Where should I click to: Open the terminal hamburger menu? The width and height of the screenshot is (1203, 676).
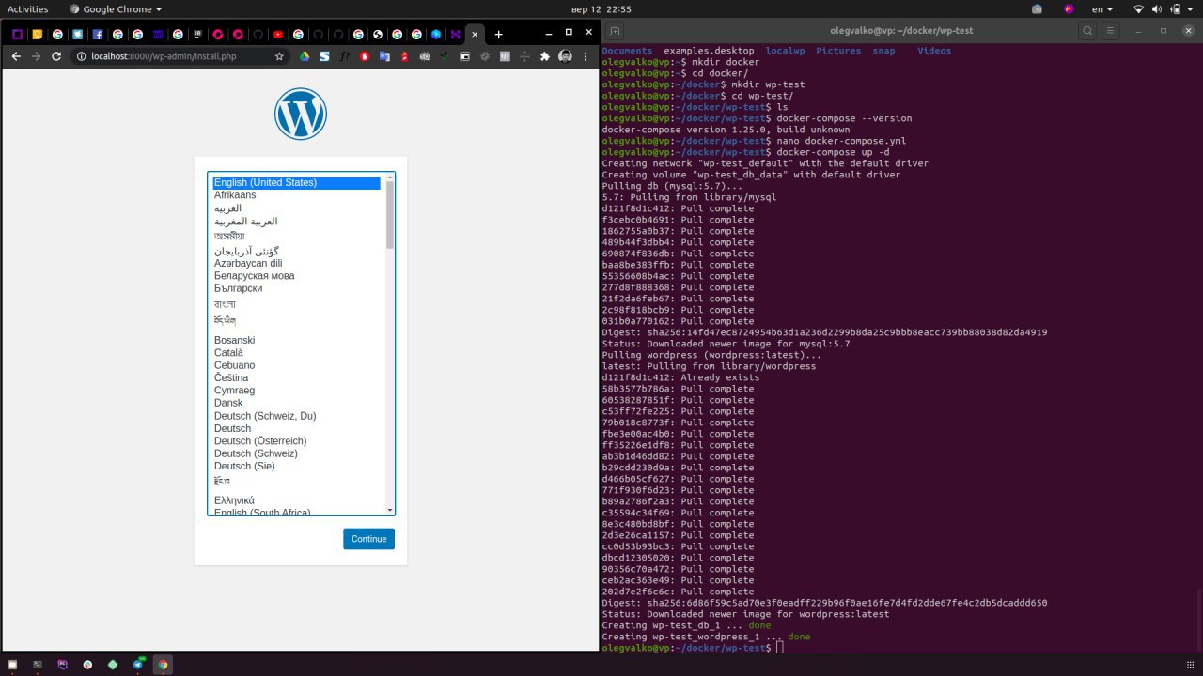[x=1111, y=31]
